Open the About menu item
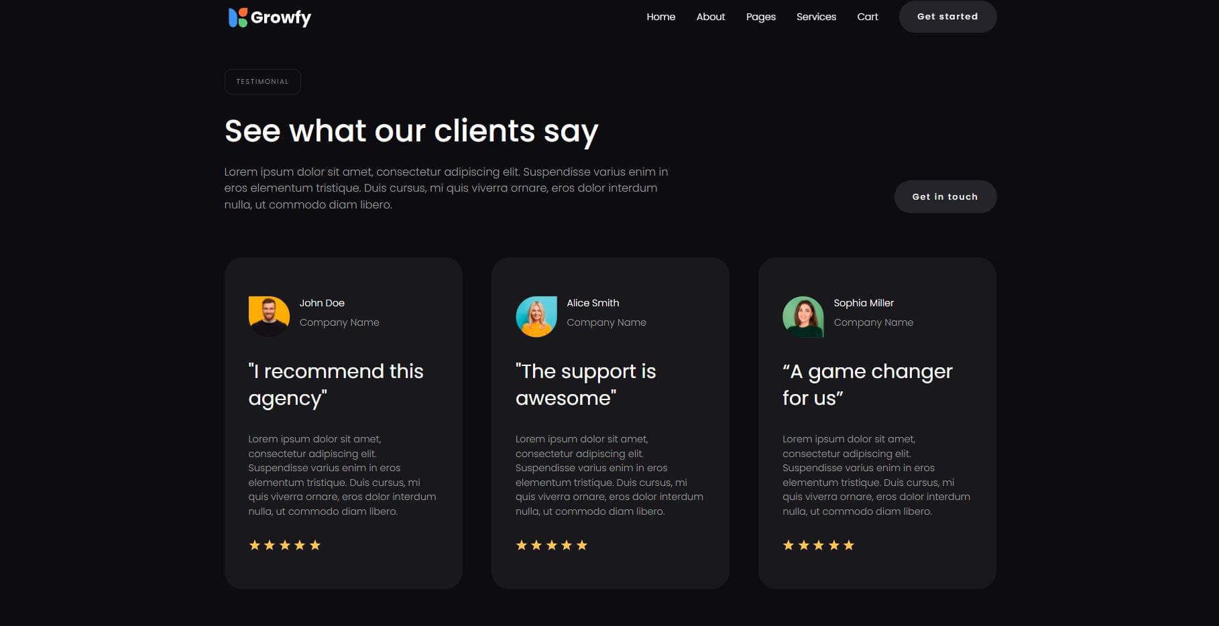This screenshot has width=1219, height=626. 711,17
